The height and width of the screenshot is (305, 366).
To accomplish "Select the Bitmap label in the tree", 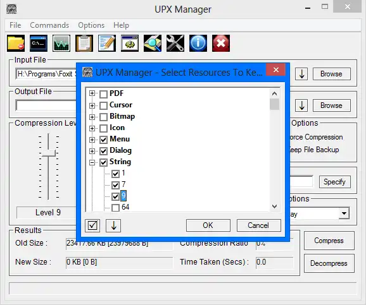I will pos(122,116).
